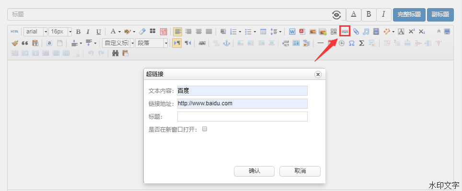The width and height of the screenshot is (462, 191).
Task: Insert anchor icon
Action: pyautogui.click(x=226, y=43)
